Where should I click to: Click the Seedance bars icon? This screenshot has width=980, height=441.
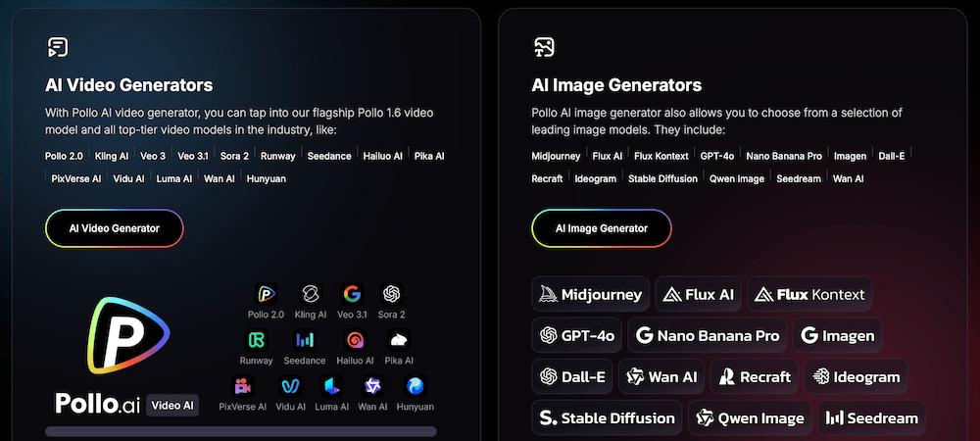pyautogui.click(x=305, y=339)
